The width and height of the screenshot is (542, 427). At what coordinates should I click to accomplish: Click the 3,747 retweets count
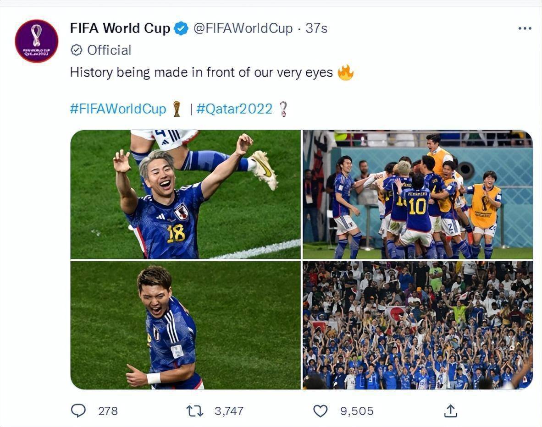point(229,411)
